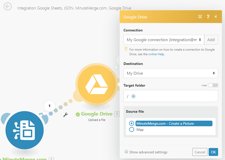Click the back arrow icon
Viewport: 225px width, 160px height.
click(8, 6)
